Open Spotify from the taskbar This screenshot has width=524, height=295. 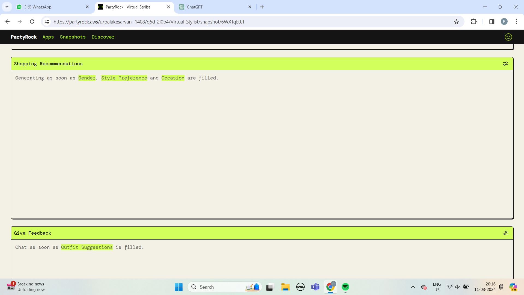(x=345, y=287)
